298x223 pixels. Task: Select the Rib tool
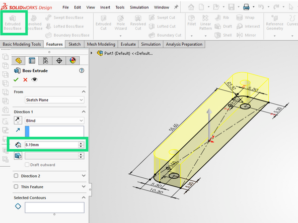(x=222, y=18)
